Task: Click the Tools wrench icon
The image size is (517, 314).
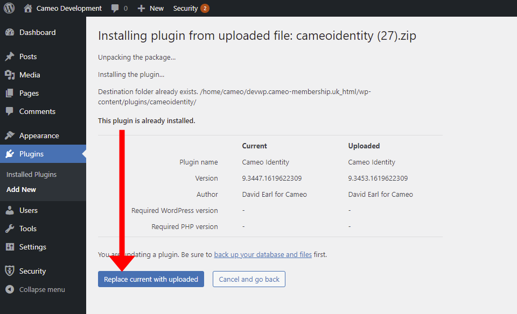Action: click(10, 229)
